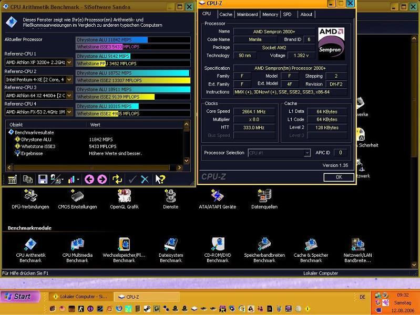
Task: Click the blue X cancel icon
Action: pyautogui.click(x=145, y=180)
